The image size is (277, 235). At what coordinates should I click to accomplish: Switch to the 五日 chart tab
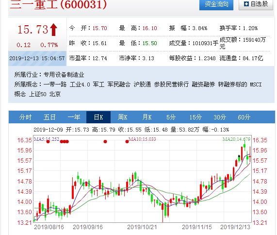[49, 117]
